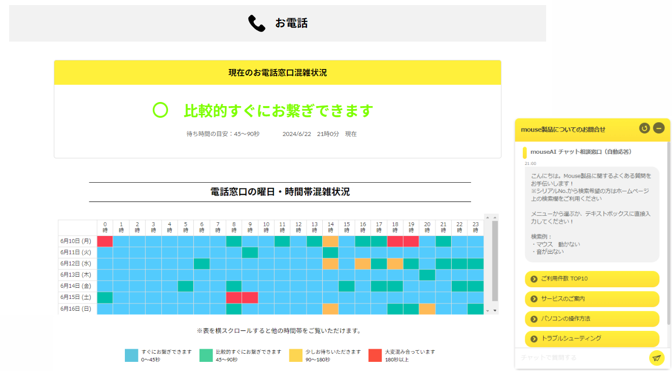Click the 電話窓口の曜日・時間帯混雑状況 heading
The image size is (672, 371).
coord(280,192)
